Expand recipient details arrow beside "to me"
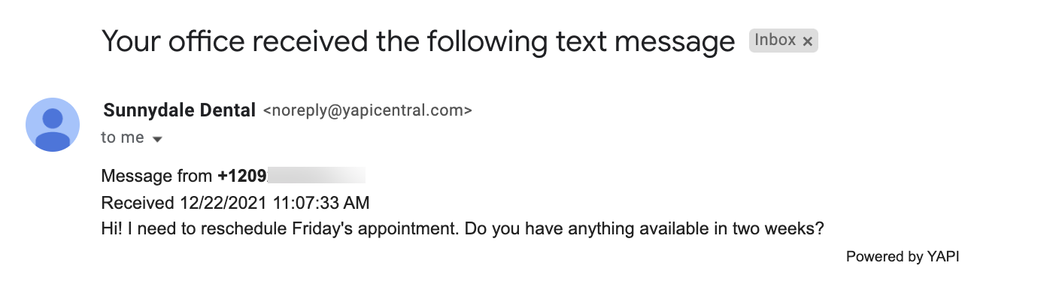 pos(157,139)
